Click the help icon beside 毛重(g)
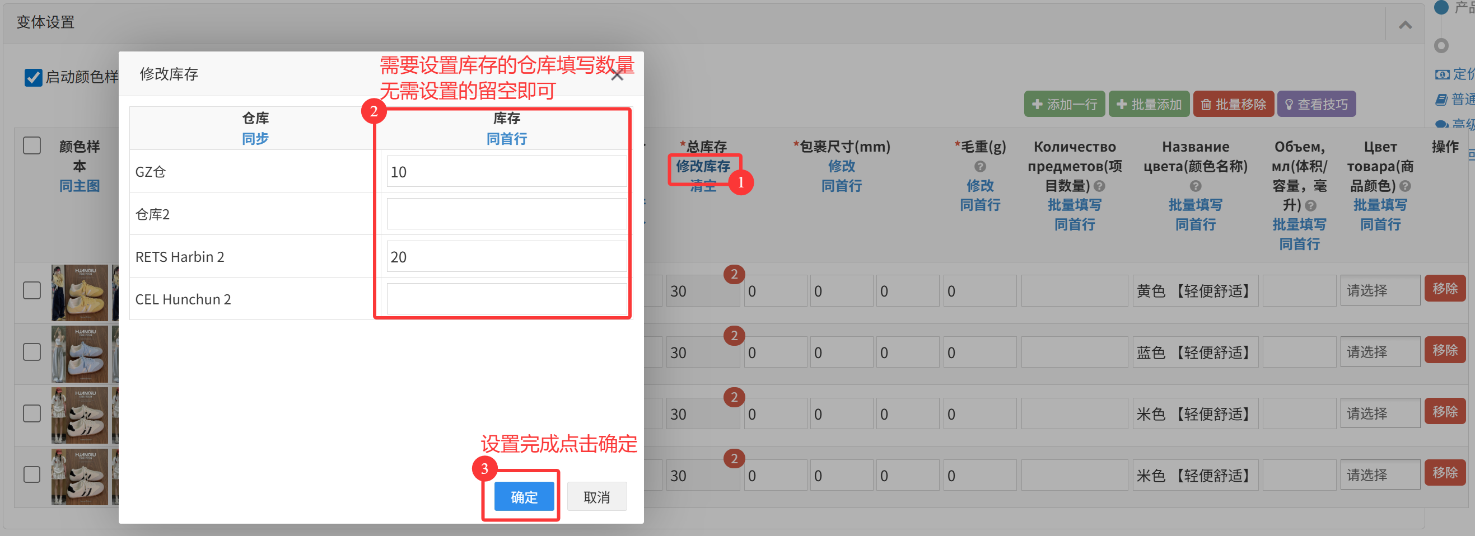Screen dimensions: 1475x536 tap(980, 167)
